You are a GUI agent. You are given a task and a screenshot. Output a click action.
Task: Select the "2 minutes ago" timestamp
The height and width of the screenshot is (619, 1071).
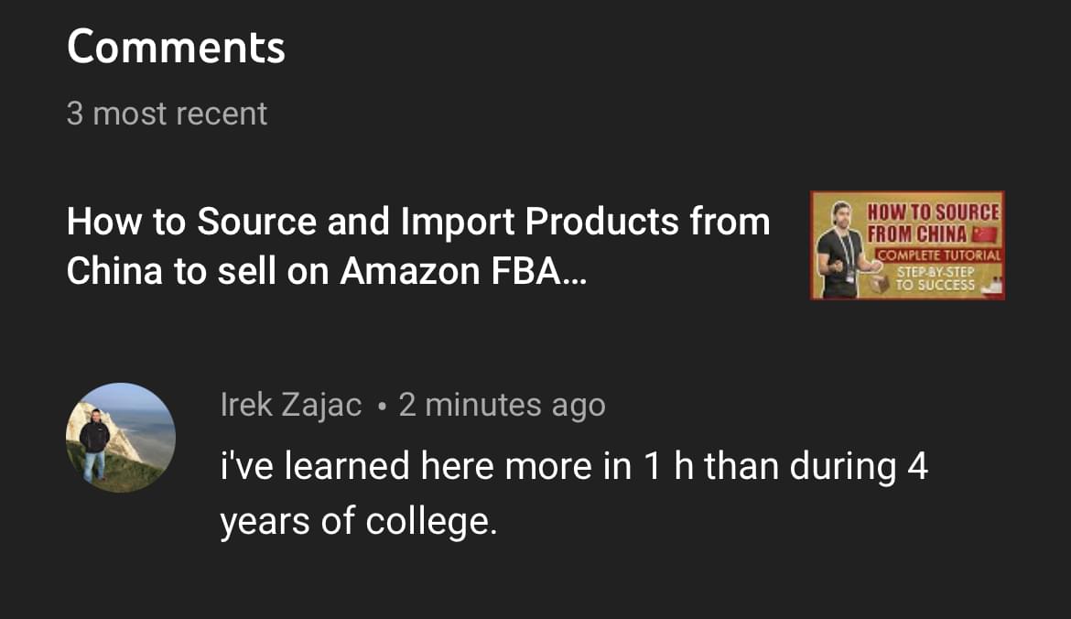[502, 405]
